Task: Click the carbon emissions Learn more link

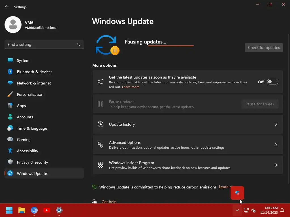Action: 225,187
